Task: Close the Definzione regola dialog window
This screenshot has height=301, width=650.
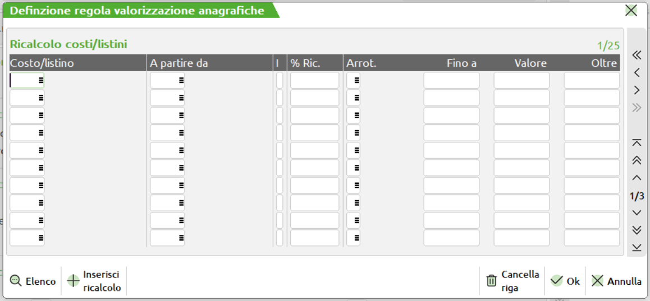Action: 631,10
